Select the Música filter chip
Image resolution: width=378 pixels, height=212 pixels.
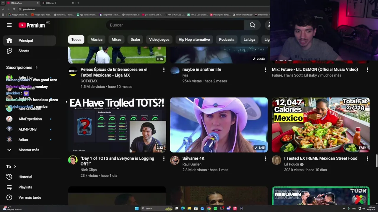(x=97, y=39)
